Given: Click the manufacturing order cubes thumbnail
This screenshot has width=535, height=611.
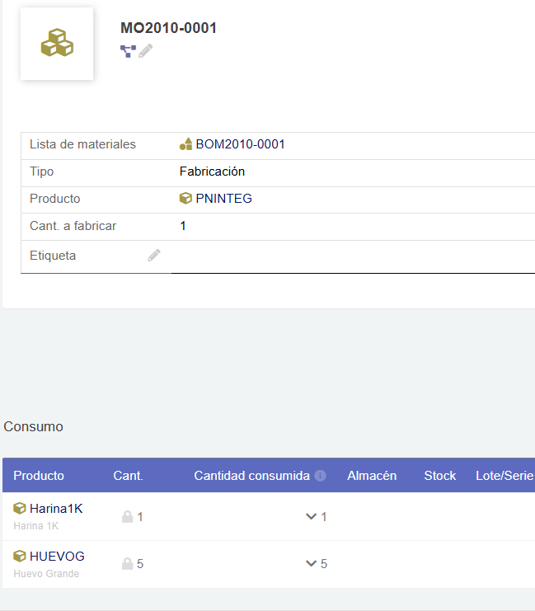Looking at the screenshot, I should pyautogui.click(x=57, y=44).
